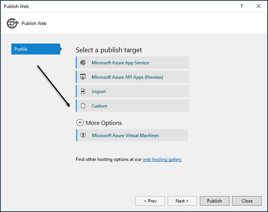Open help with the question mark
Screen dimensions: 268x212
point(242,6)
